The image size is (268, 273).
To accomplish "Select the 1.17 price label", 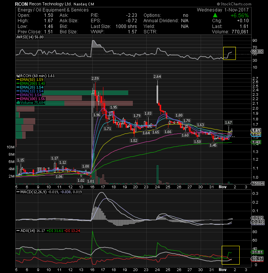I will 55,158.
